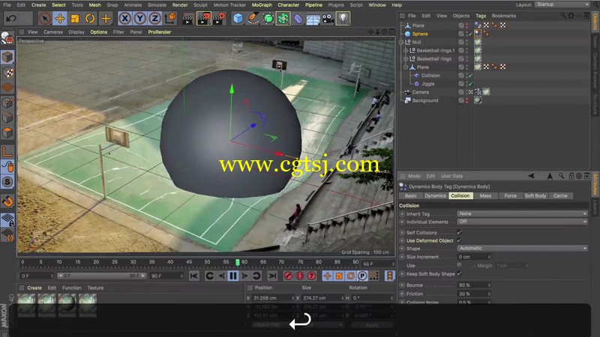This screenshot has width=600, height=337.
Task: Add a Cube primitive object
Action: (x=238, y=18)
